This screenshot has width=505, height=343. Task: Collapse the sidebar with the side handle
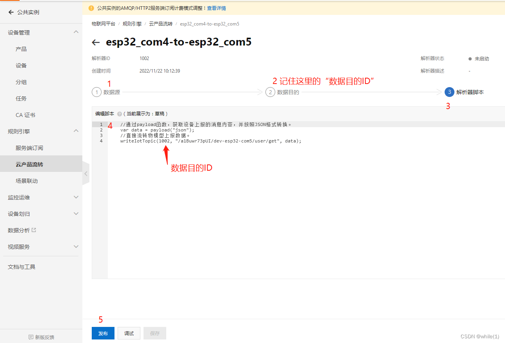86,173
